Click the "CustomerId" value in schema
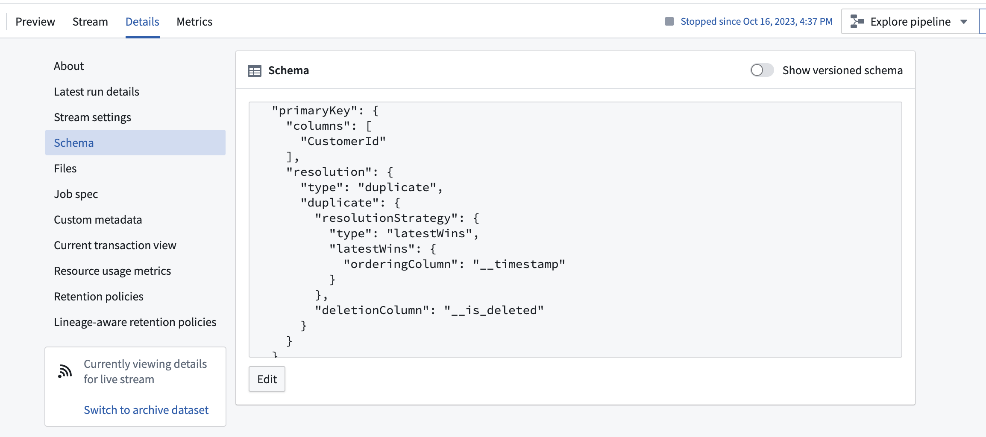The image size is (986, 437). tap(343, 141)
